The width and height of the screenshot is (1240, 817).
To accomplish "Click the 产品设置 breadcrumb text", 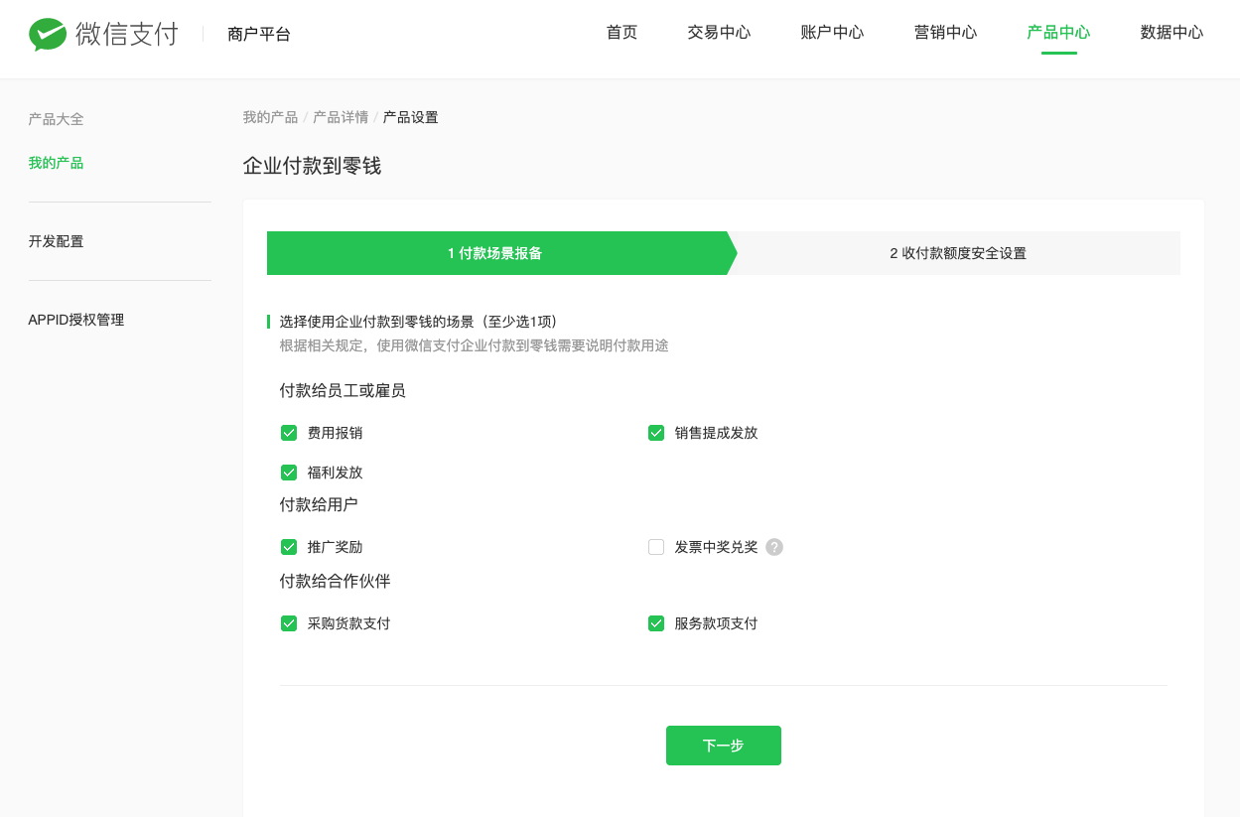I will (411, 117).
